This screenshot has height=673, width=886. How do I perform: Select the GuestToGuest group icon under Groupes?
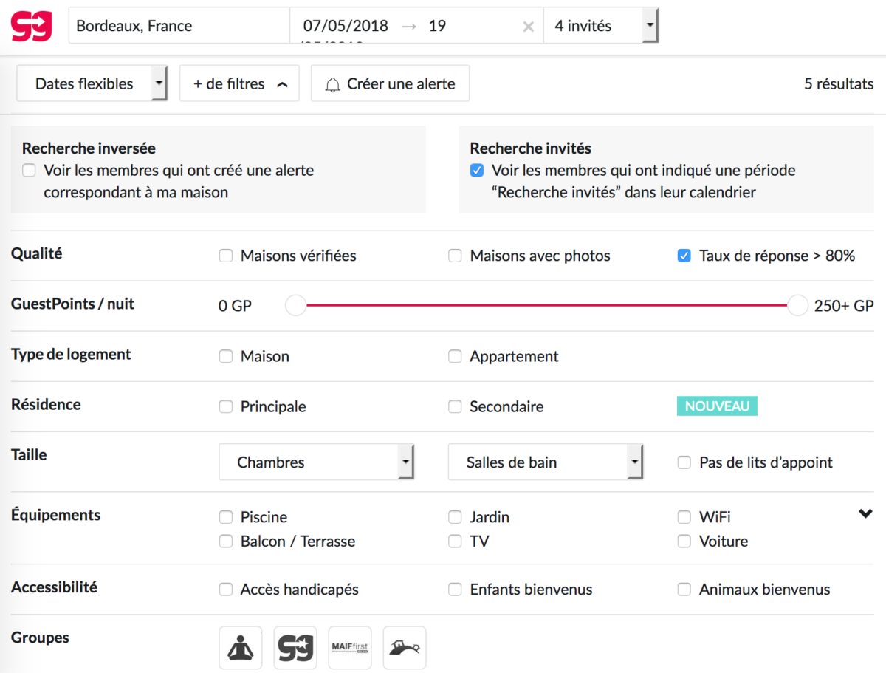coord(295,648)
